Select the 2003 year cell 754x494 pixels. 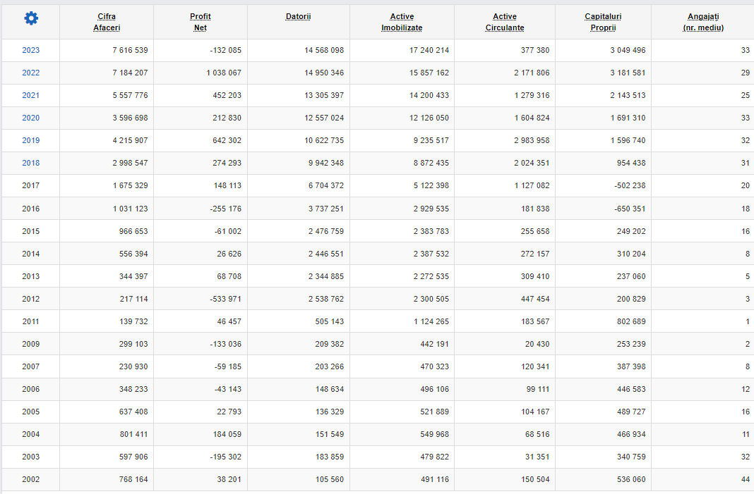pyautogui.click(x=31, y=457)
